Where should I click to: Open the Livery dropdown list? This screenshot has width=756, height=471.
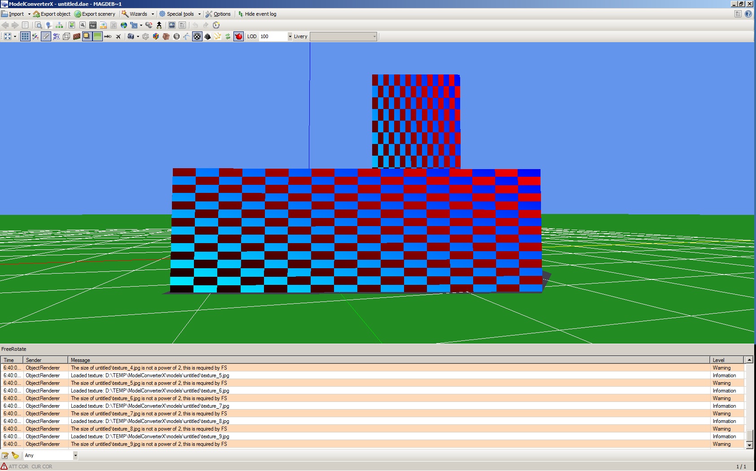tap(374, 37)
